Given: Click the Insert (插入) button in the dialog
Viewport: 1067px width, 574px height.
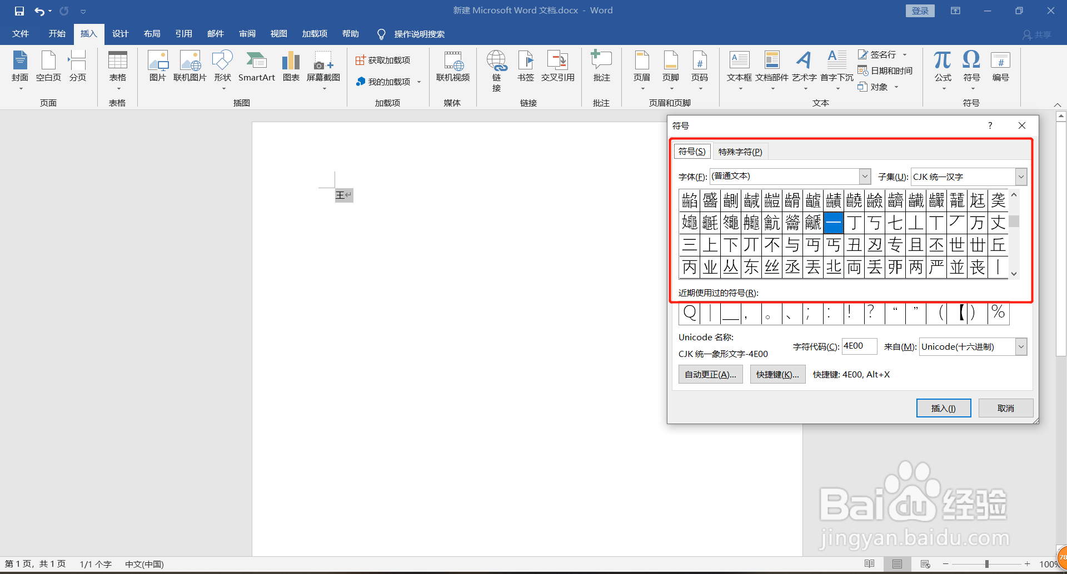Looking at the screenshot, I should tap(944, 408).
